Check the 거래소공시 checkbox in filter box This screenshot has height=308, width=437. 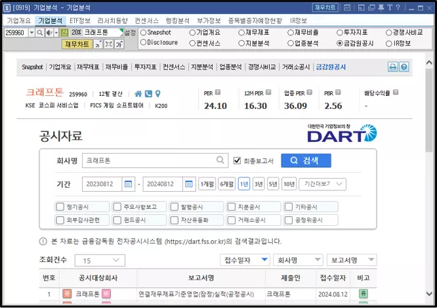(x=232, y=220)
